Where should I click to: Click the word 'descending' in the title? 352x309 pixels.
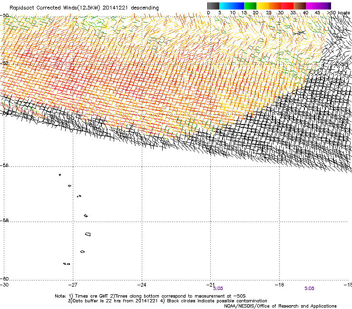145,8
